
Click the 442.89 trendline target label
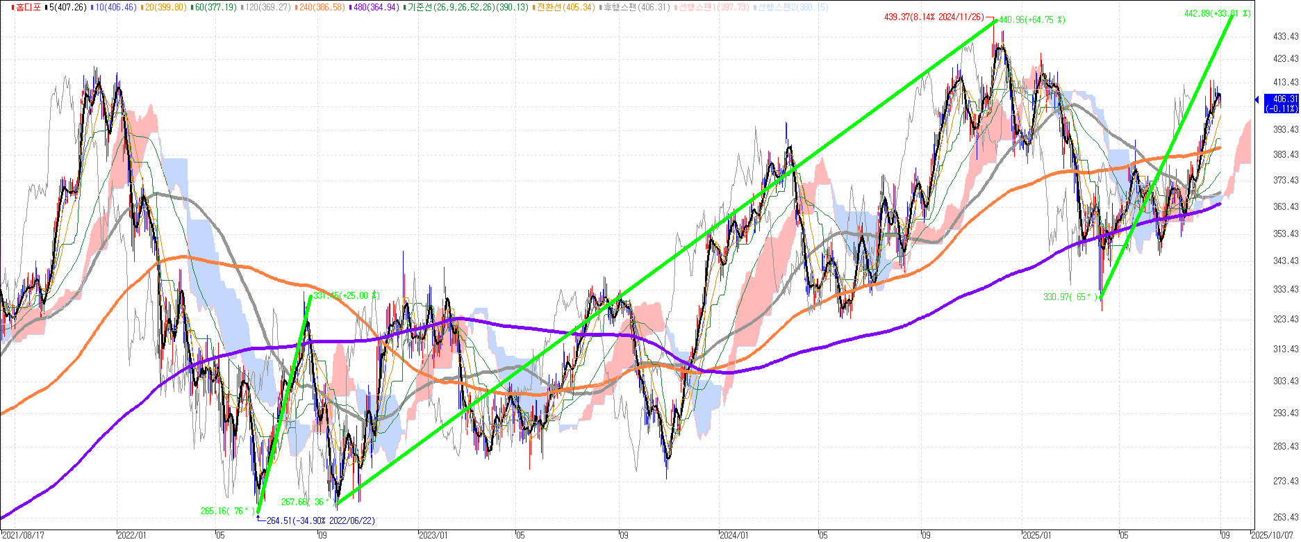(1217, 13)
